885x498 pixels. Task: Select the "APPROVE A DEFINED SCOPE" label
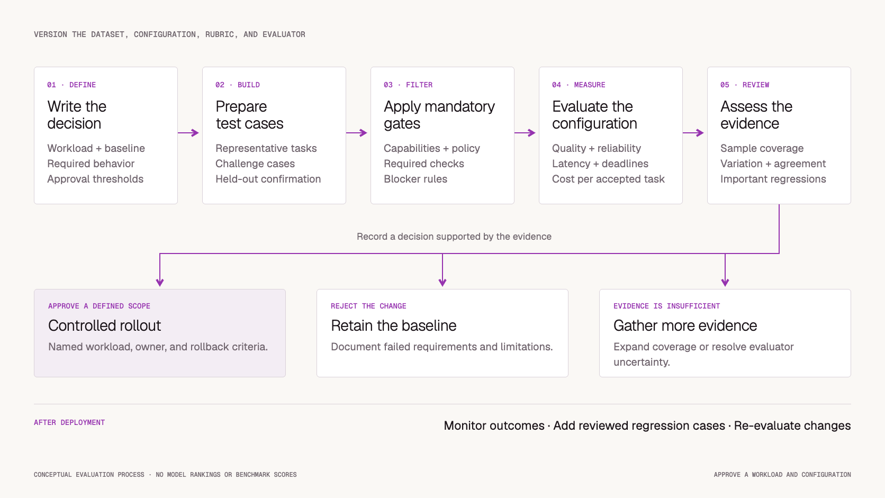99,306
